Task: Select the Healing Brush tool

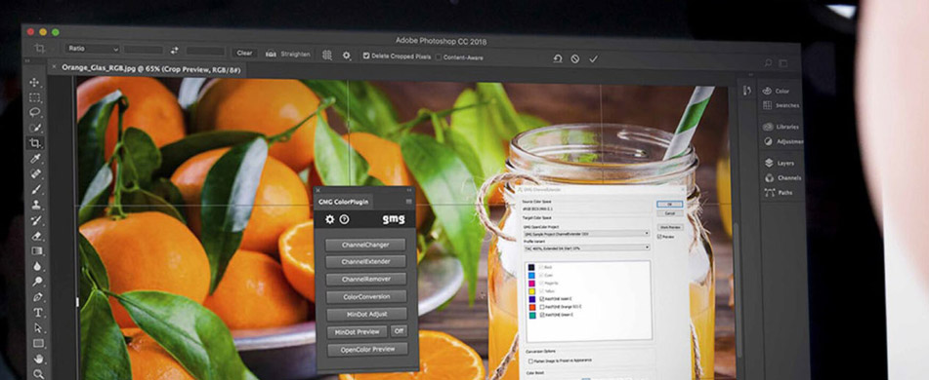Action: coord(36,173)
